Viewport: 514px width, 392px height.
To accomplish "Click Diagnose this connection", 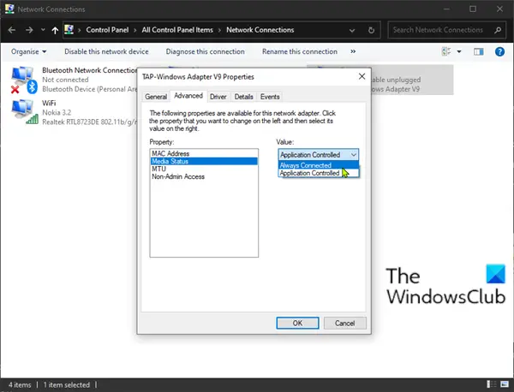I will tap(206, 51).
